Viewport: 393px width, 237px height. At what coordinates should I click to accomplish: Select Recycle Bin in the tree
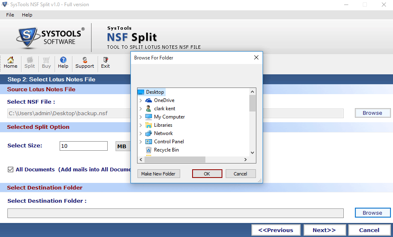pos(166,150)
